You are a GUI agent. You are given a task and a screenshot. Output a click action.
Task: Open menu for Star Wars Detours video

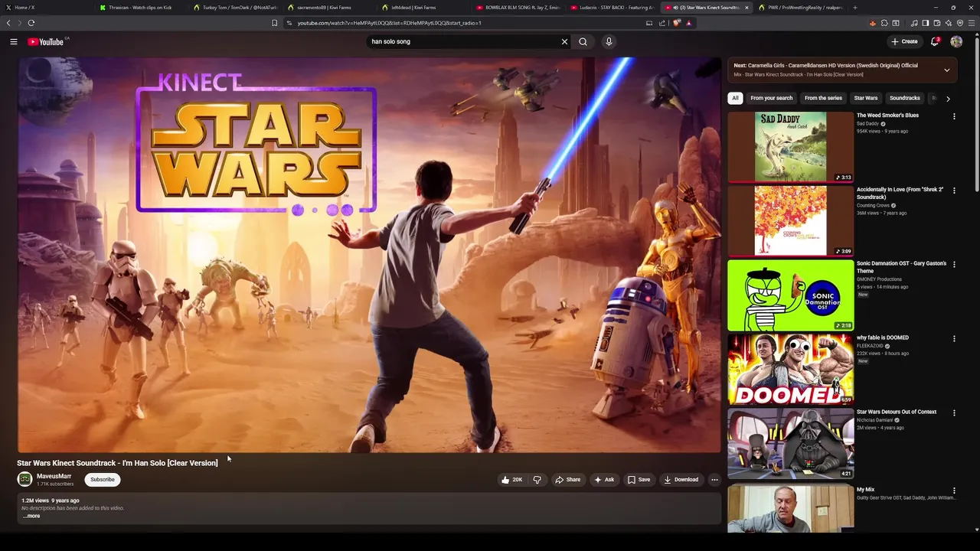click(x=954, y=412)
